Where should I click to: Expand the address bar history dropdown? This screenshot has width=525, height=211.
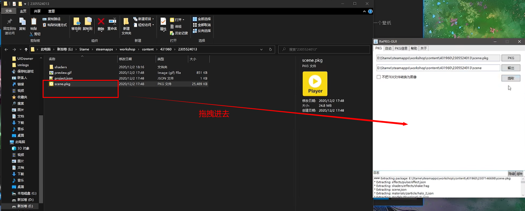pos(261,49)
